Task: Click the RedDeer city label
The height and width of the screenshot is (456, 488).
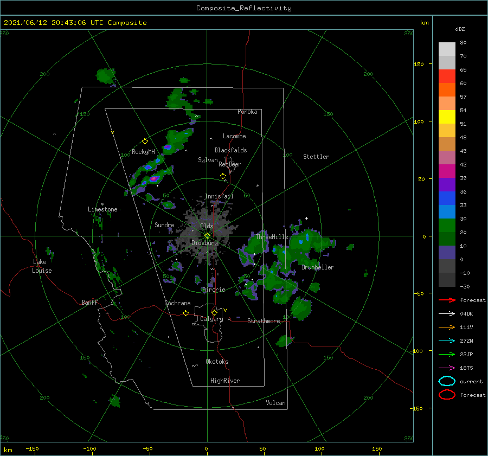Action: (230, 164)
